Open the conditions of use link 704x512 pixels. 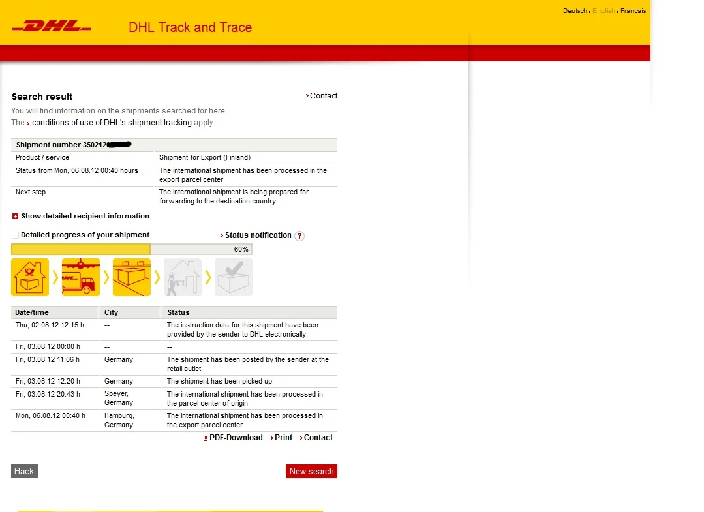112,123
